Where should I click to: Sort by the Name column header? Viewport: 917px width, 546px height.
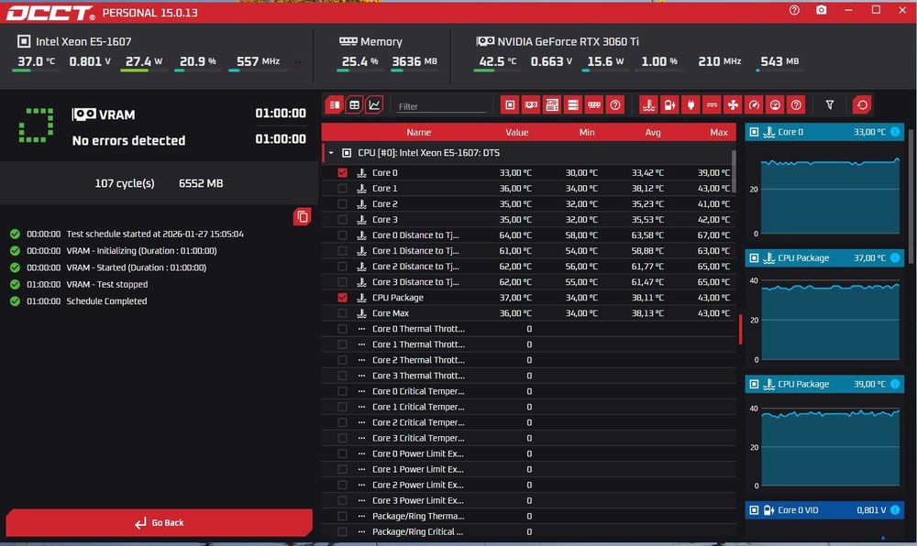419,133
